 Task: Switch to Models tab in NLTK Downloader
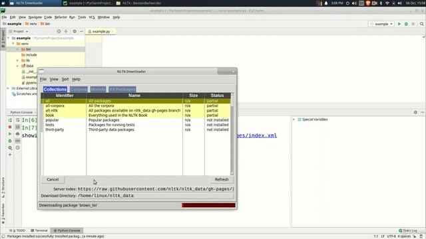pos(98,89)
